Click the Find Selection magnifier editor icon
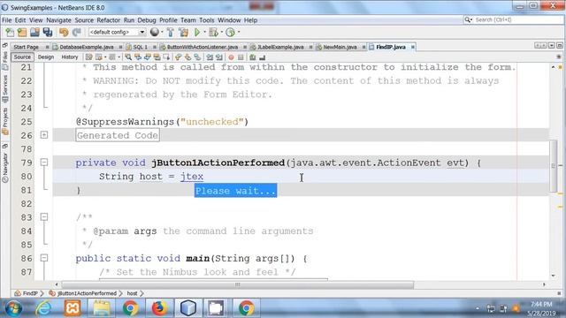Image resolution: width=566 pixels, height=318 pixels. [128, 57]
